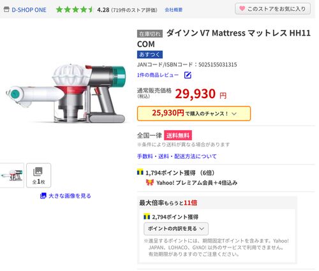Click the pink heart favorite icon
Image resolution: width=319 pixels, height=271 pixels.
tap(242, 8)
